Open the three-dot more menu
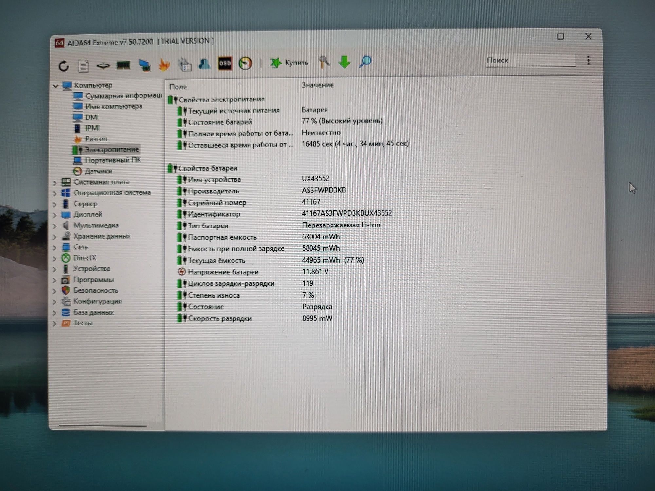655x491 pixels. (589, 60)
